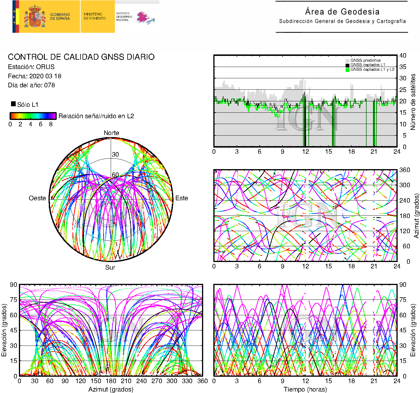Click the Ministerio de Fomento logo
The width and height of the screenshot is (420, 393).
pyautogui.click(x=95, y=16)
